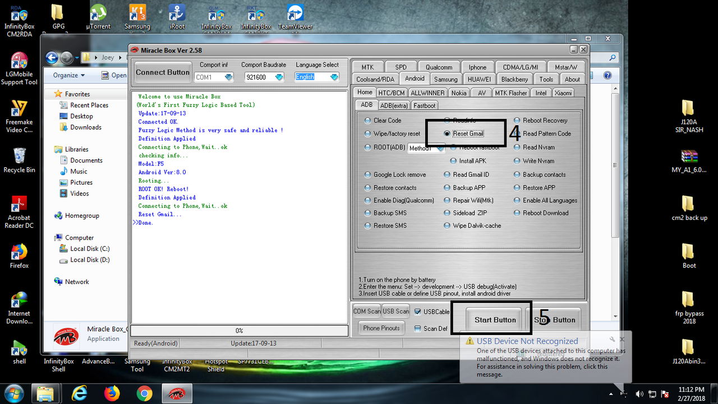Open the LGMobile Support Tool icon

[19, 68]
